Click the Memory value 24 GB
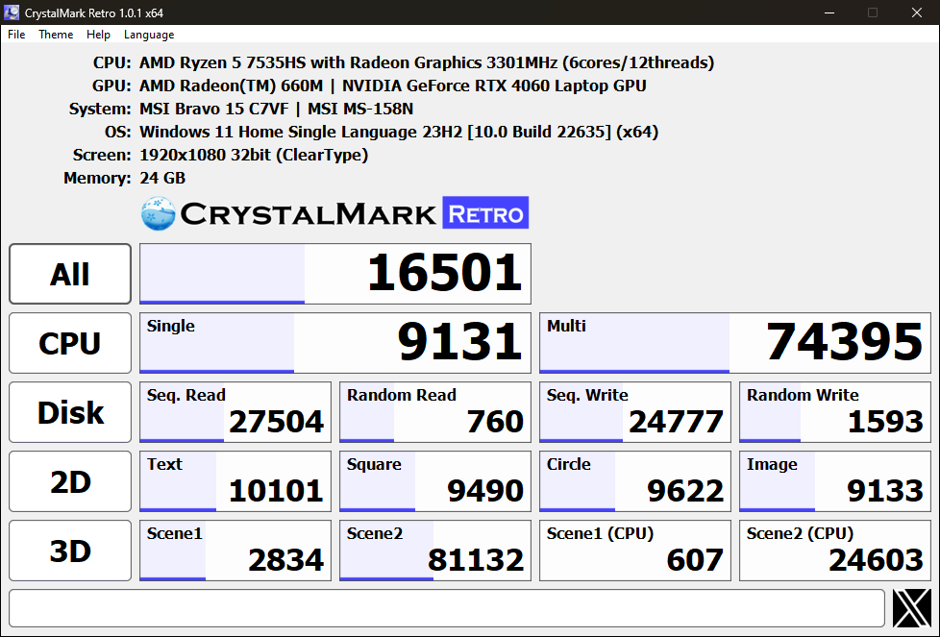 [x=162, y=178]
